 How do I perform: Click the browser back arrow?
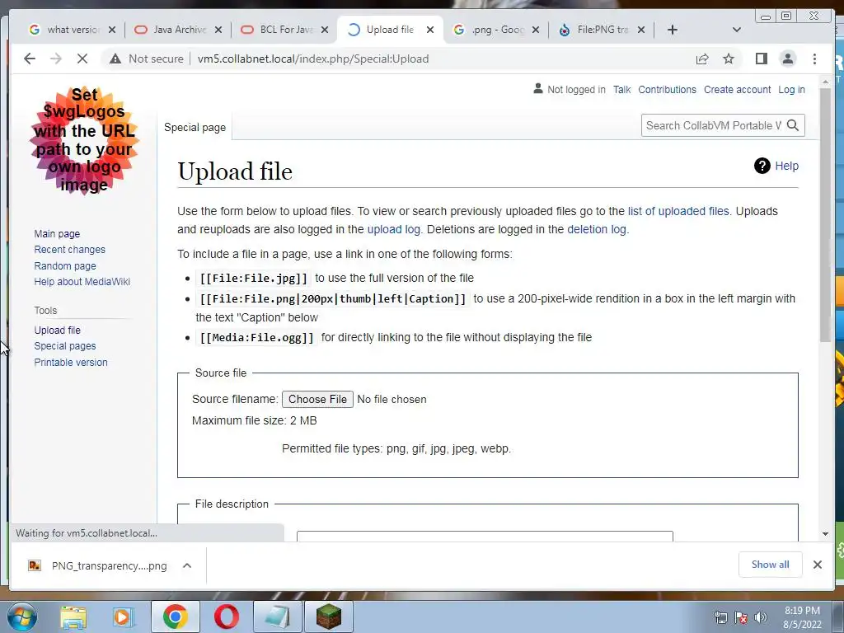coord(30,59)
